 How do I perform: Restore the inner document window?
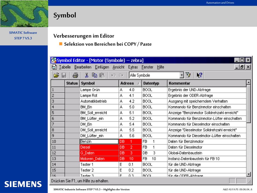pyautogui.click(x=242, y=67)
